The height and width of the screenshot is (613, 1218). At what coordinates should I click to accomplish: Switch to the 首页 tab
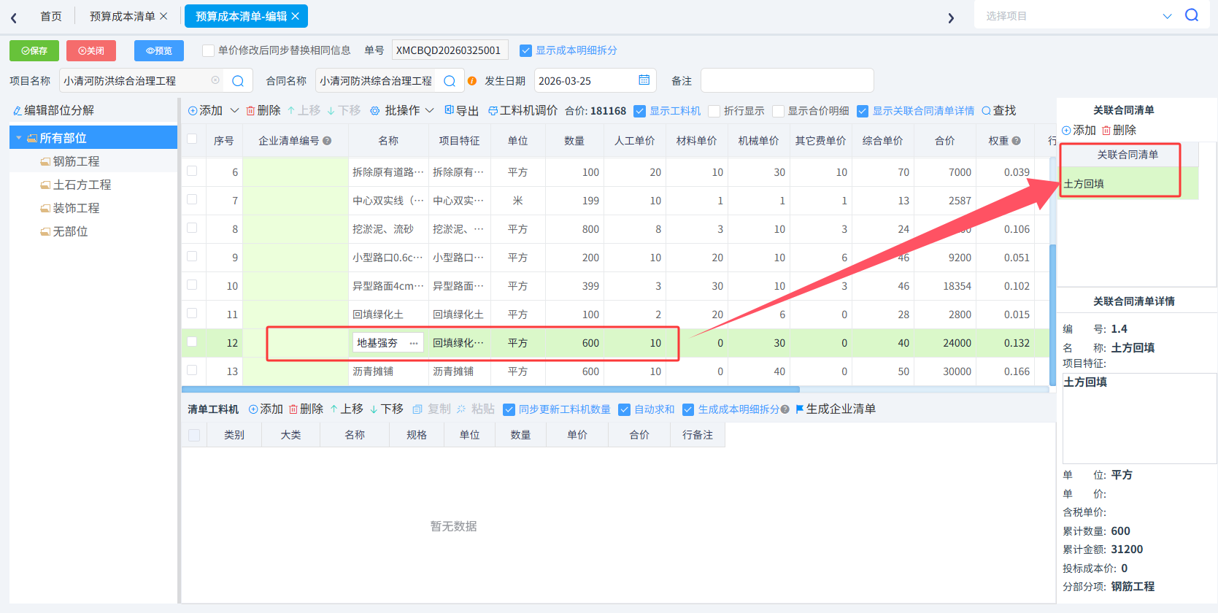(x=51, y=16)
